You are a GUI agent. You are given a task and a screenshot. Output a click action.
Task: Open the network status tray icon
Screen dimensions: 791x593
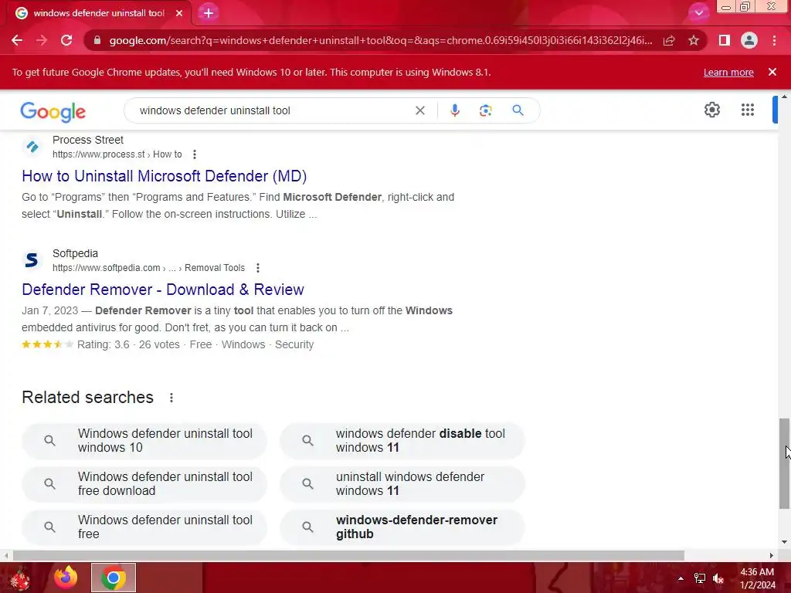(x=700, y=578)
